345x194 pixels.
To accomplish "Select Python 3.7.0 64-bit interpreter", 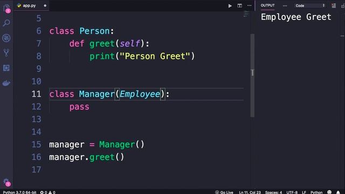I will (19, 192).
